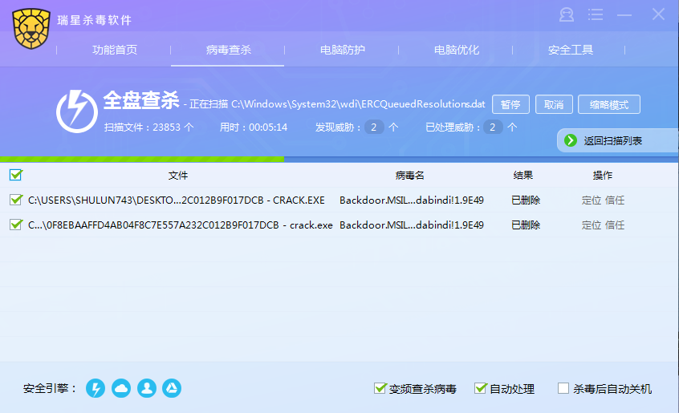Switch to 缩略模式 view
This screenshot has height=413, width=679.
coord(609,104)
